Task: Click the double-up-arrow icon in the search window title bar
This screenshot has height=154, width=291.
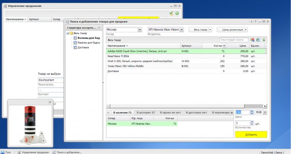Action: click(252, 21)
